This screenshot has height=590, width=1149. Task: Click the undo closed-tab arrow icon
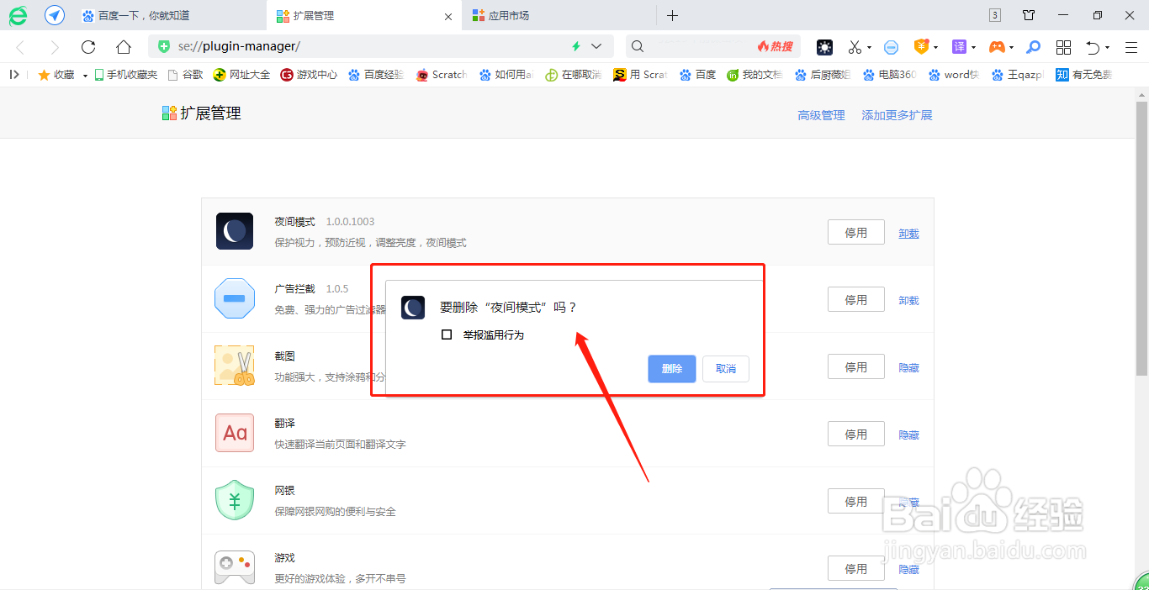pyautogui.click(x=1093, y=47)
